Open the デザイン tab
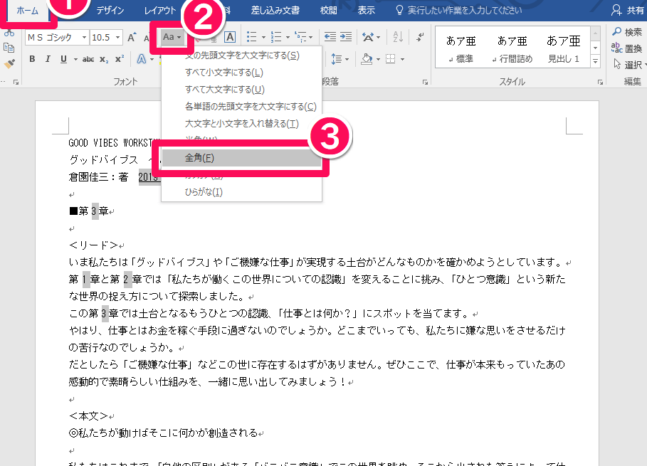Image resolution: width=647 pixels, height=466 pixels. [x=110, y=11]
